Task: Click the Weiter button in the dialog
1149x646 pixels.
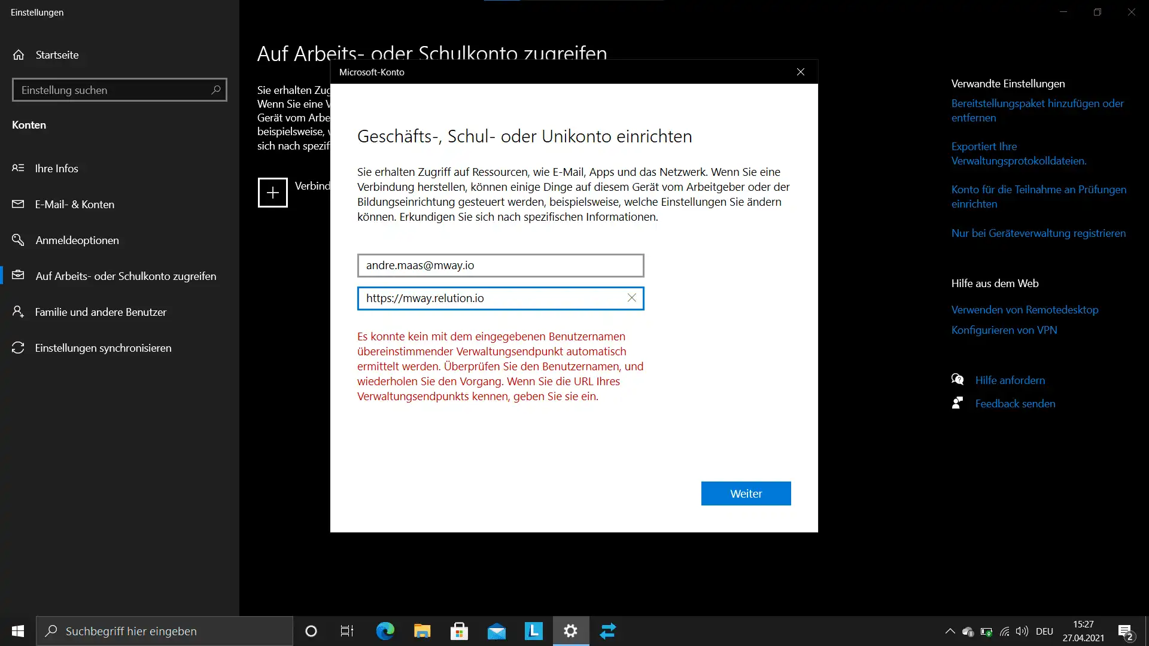Action: click(746, 493)
